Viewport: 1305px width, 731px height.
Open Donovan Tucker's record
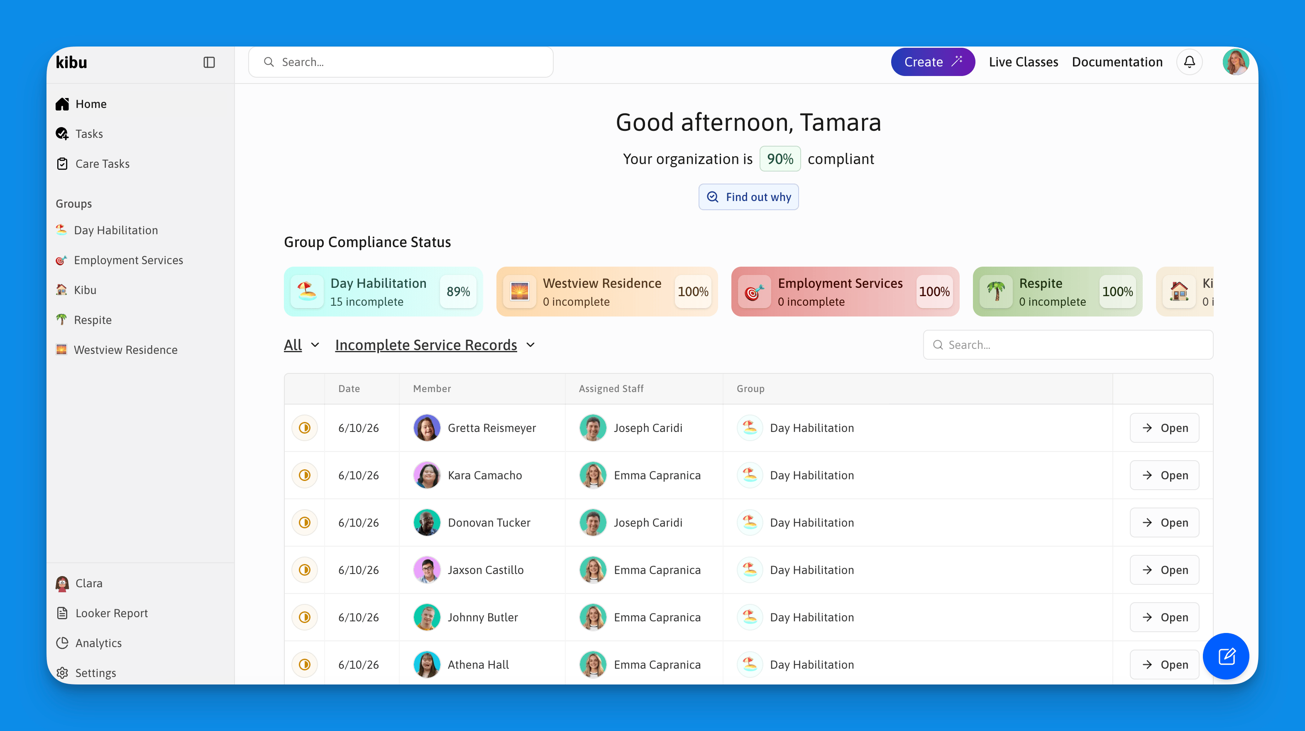point(1164,522)
